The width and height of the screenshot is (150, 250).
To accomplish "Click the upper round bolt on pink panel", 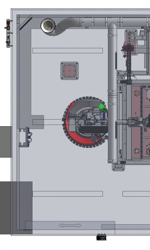I will pos(137,93).
